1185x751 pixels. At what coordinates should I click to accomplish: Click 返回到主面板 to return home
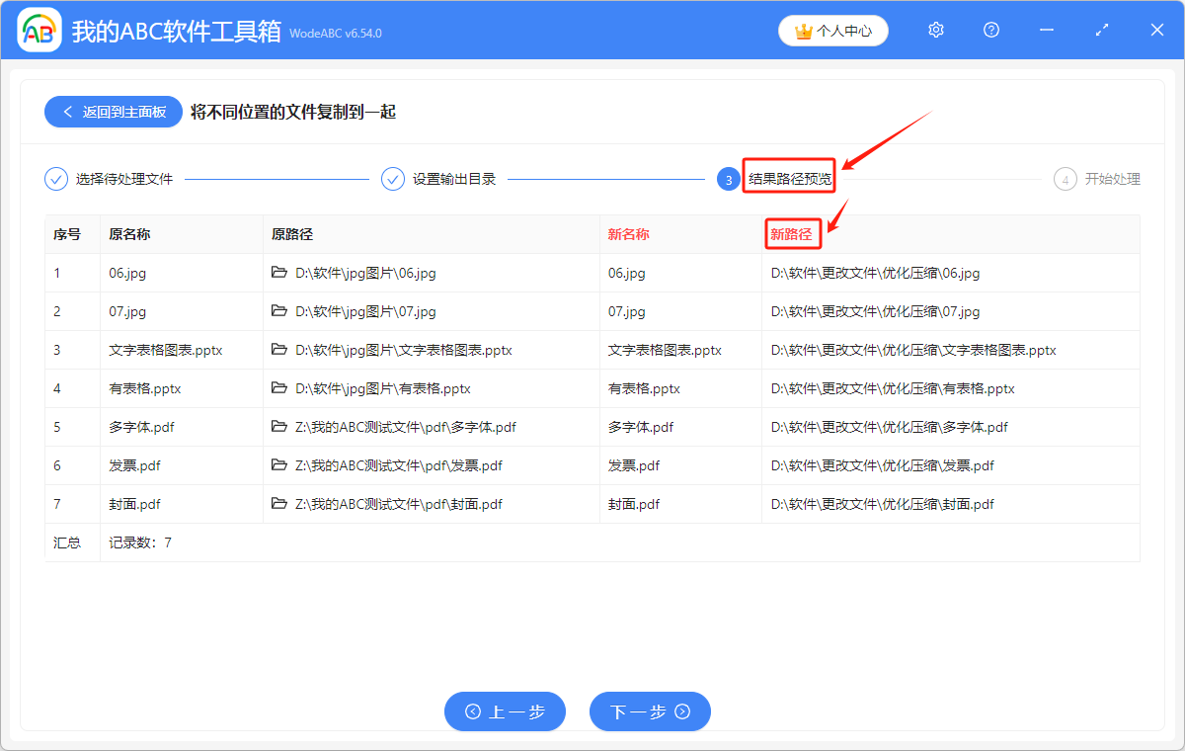click(x=113, y=112)
